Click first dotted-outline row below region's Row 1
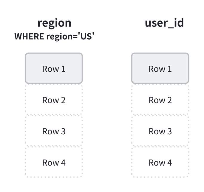The width and height of the screenshot is (204, 192). click(x=54, y=100)
